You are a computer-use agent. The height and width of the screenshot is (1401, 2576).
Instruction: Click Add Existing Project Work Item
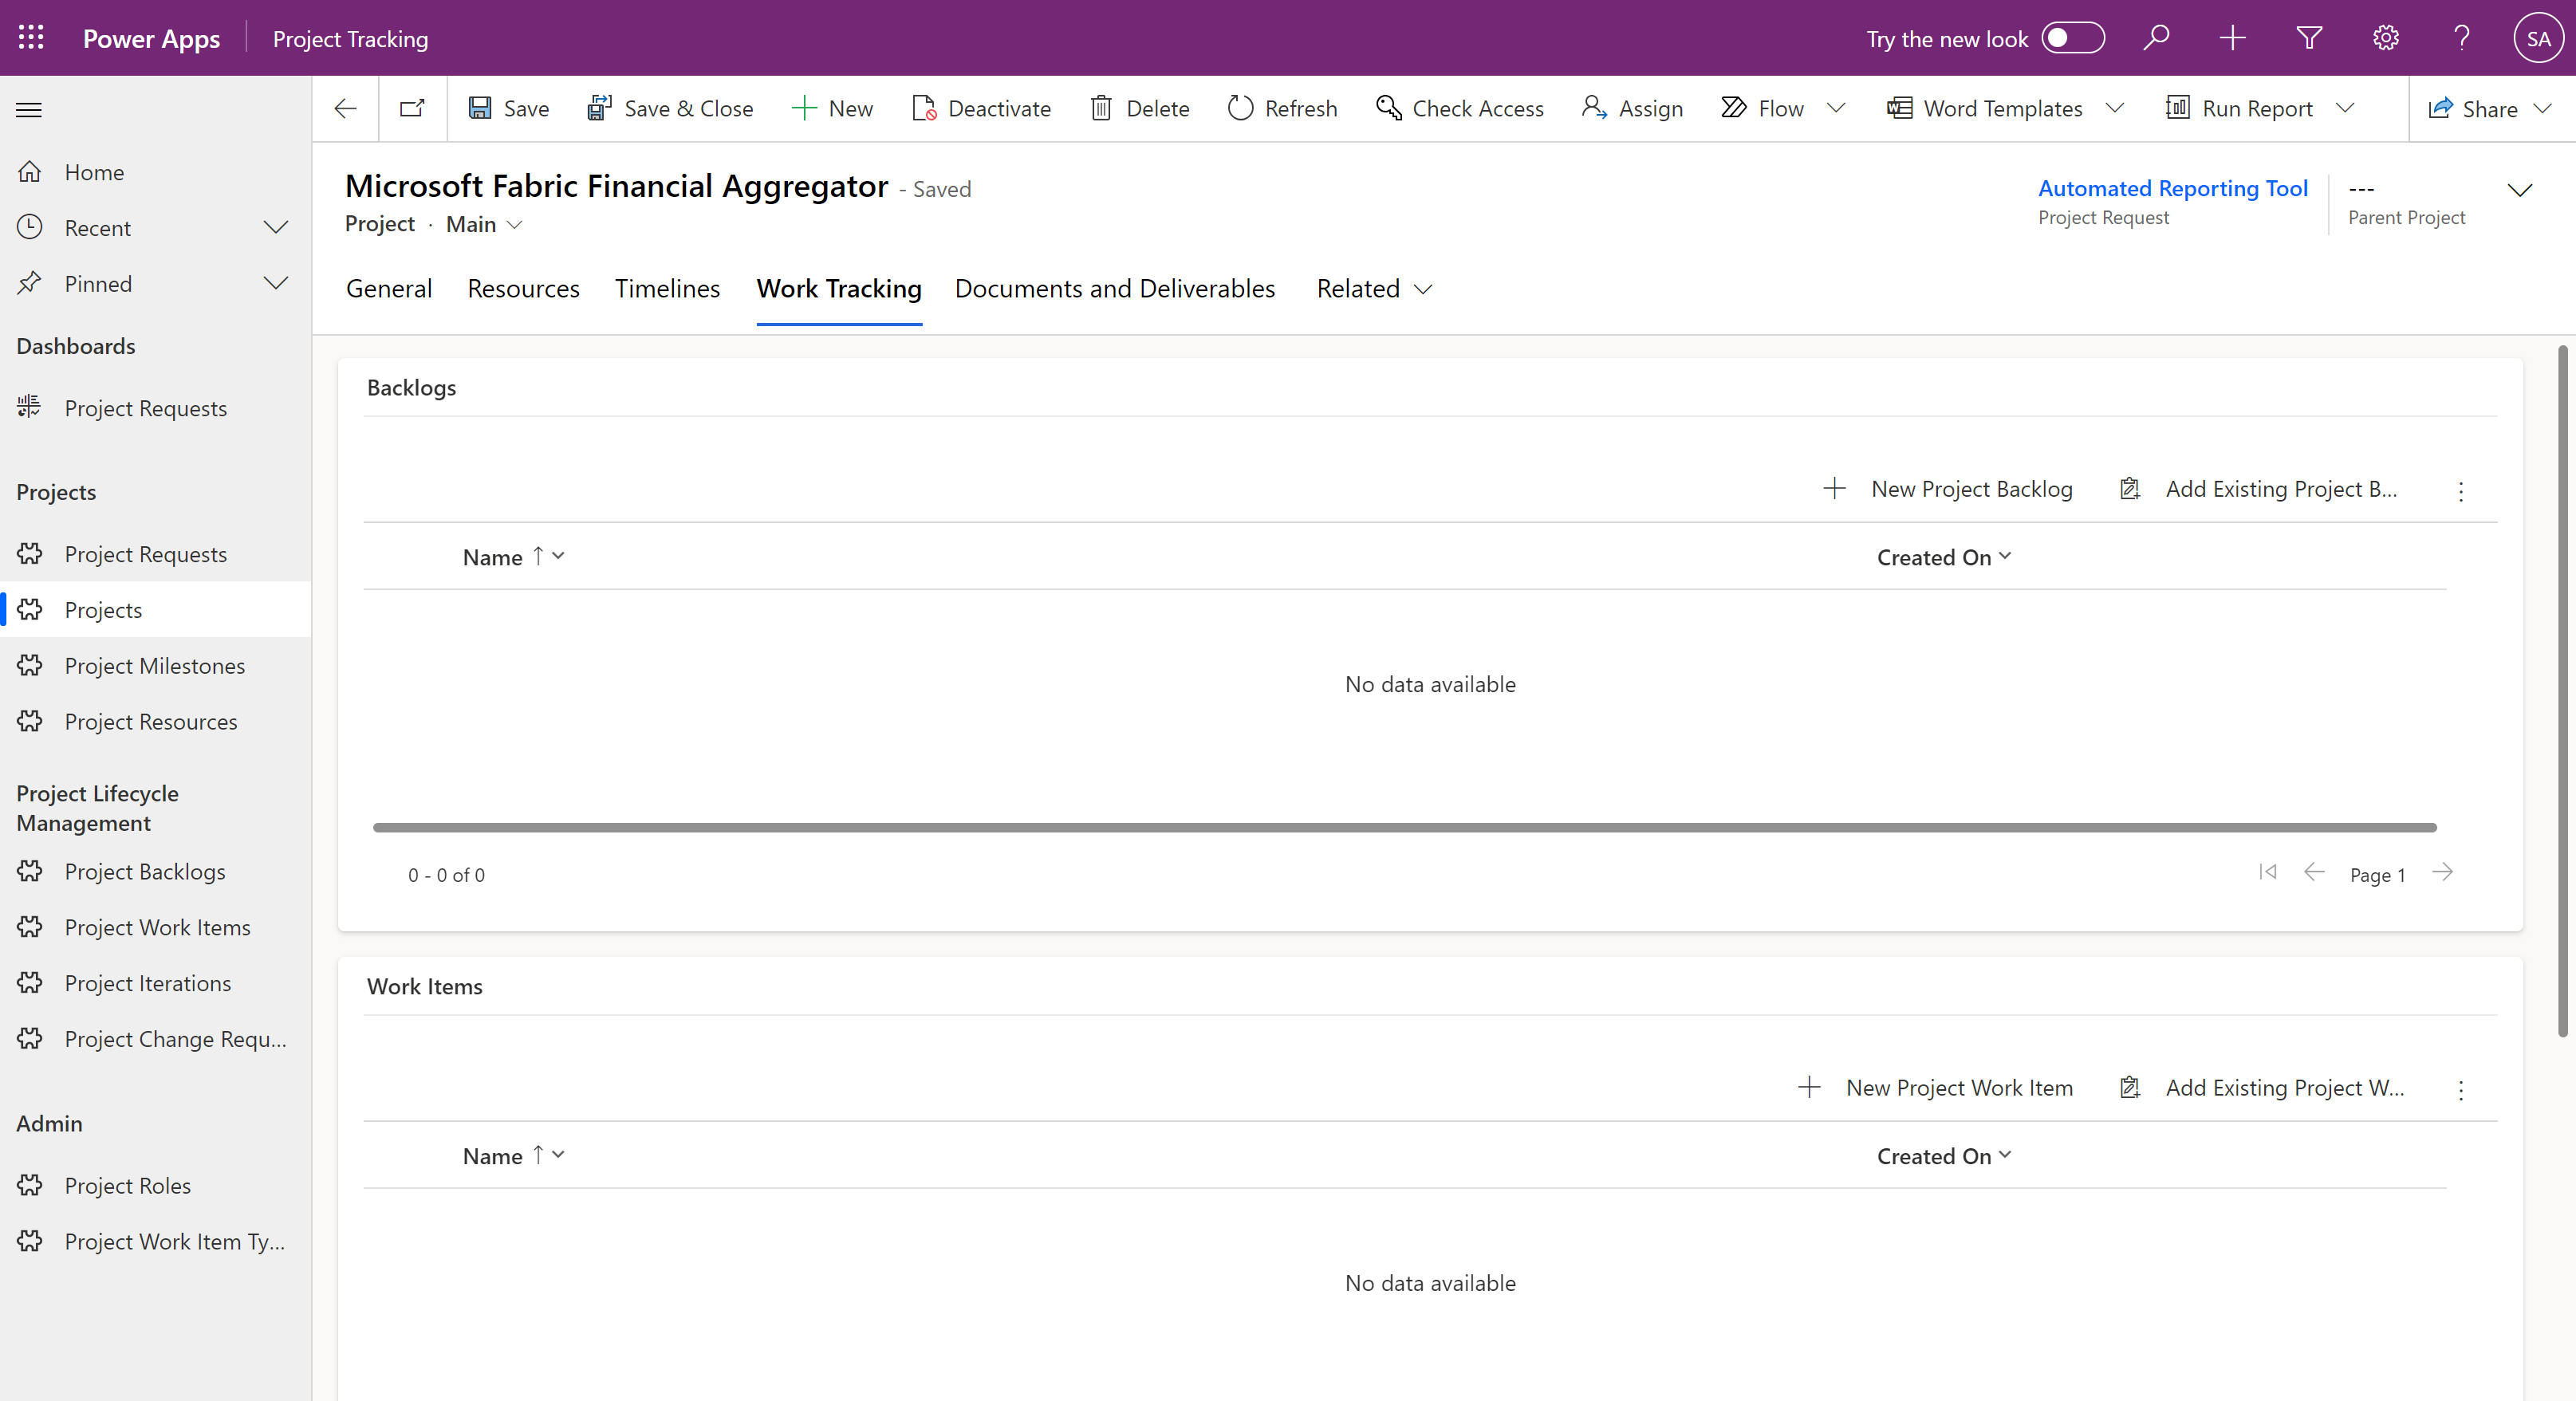click(x=2262, y=1088)
